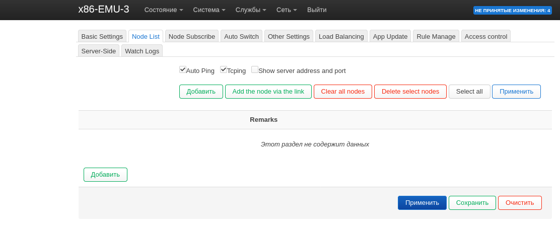Enable the Auto Ping checkbox
Viewport: 560px width, 226px height.
click(x=183, y=70)
